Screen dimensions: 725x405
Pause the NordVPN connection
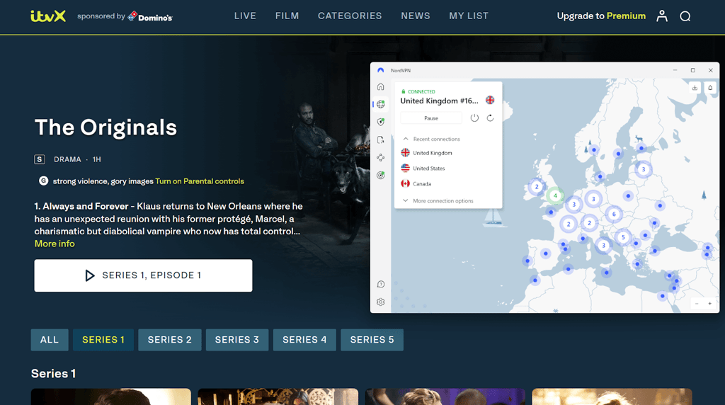tap(431, 118)
